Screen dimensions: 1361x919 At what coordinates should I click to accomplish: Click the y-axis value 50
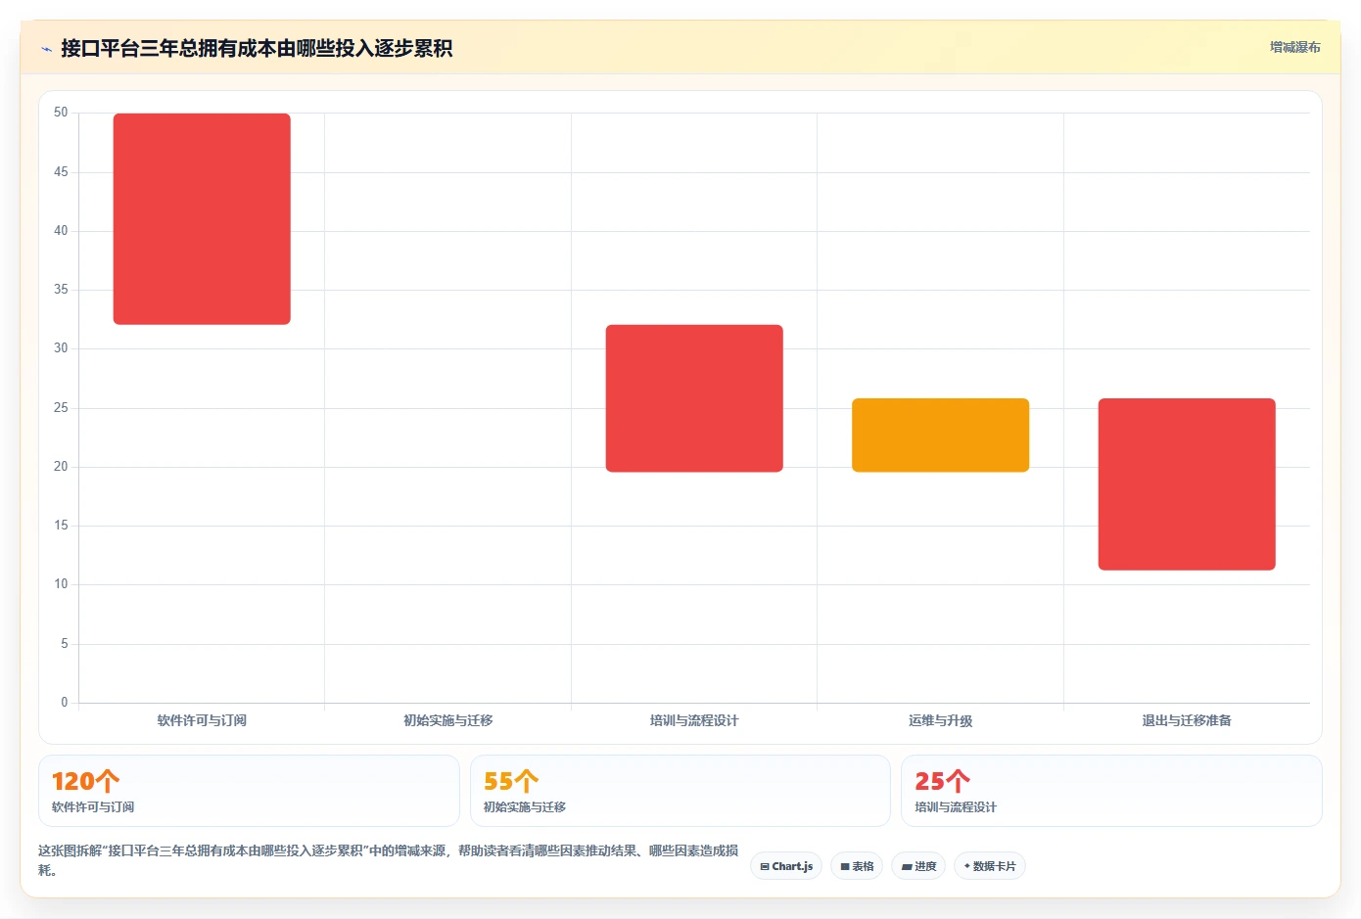tap(61, 113)
